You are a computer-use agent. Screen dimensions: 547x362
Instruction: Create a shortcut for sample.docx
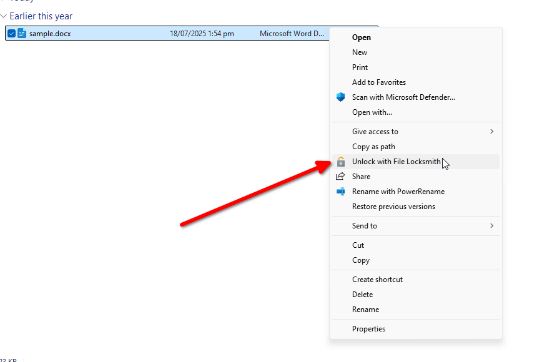pyautogui.click(x=377, y=279)
